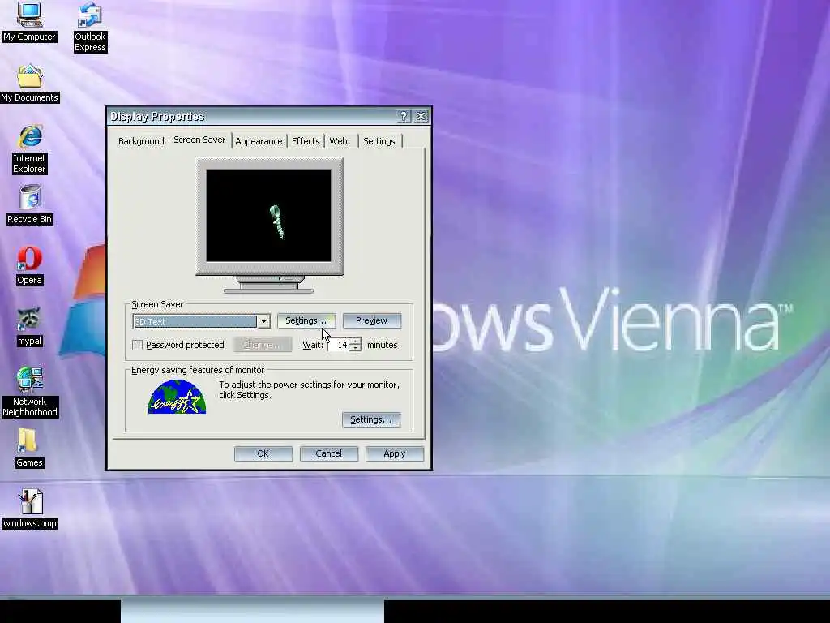Go to the Settings tab
This screenshot has width=830, height=623.
pyautogui.click(x=379, y=141)
